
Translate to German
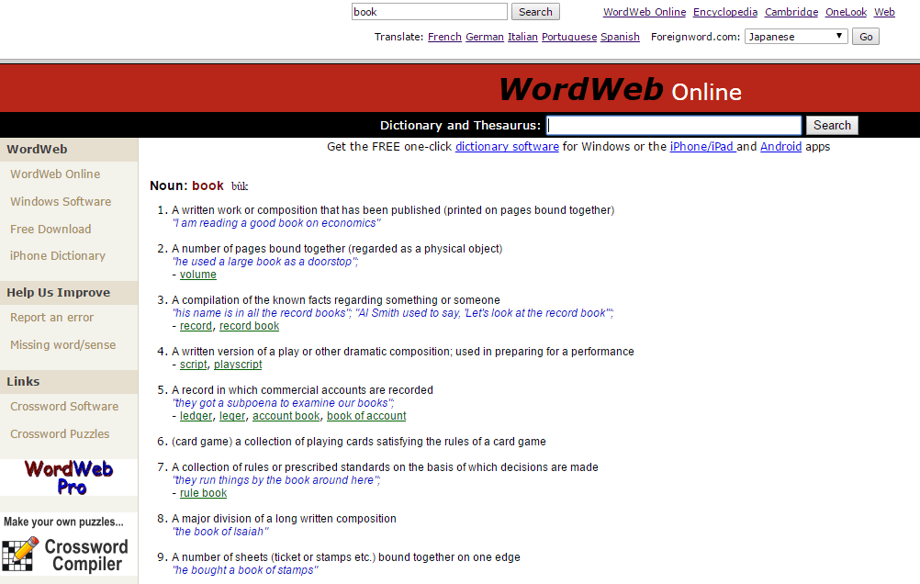click(x=484, y=37)
